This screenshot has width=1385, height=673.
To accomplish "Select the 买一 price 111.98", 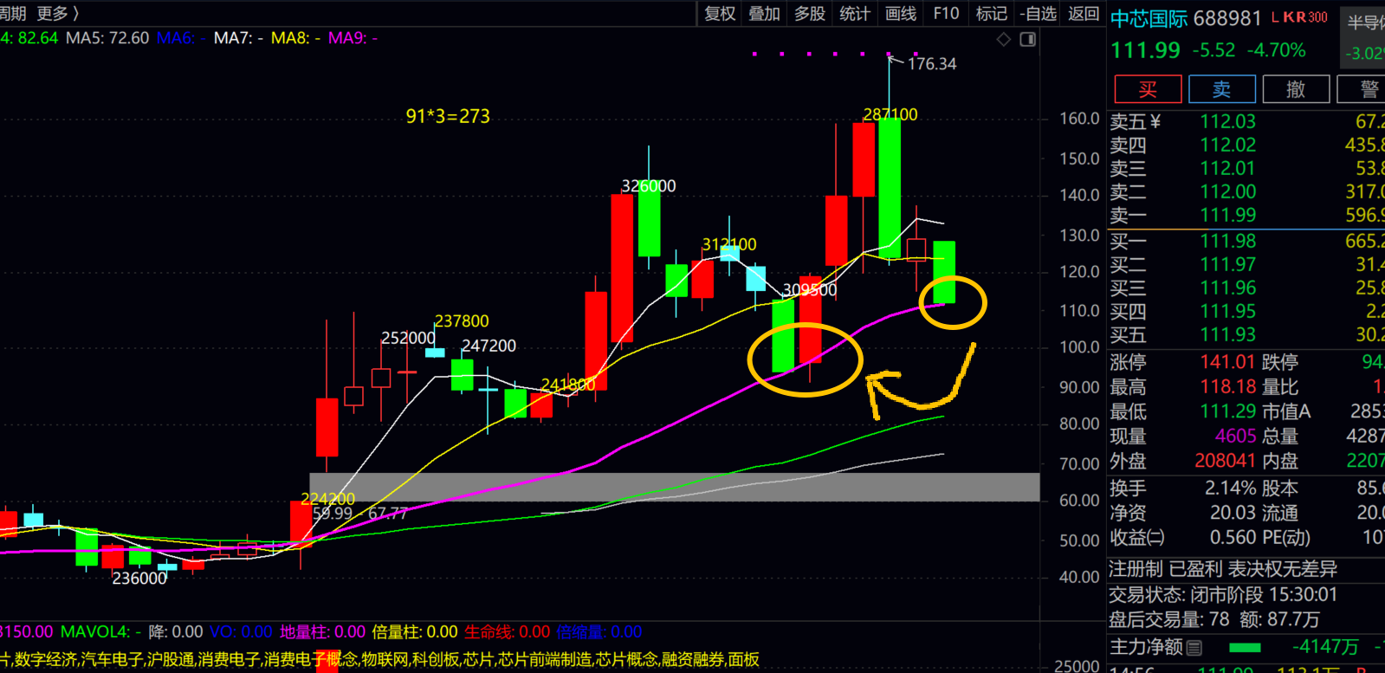I will tap(1228, 241).
